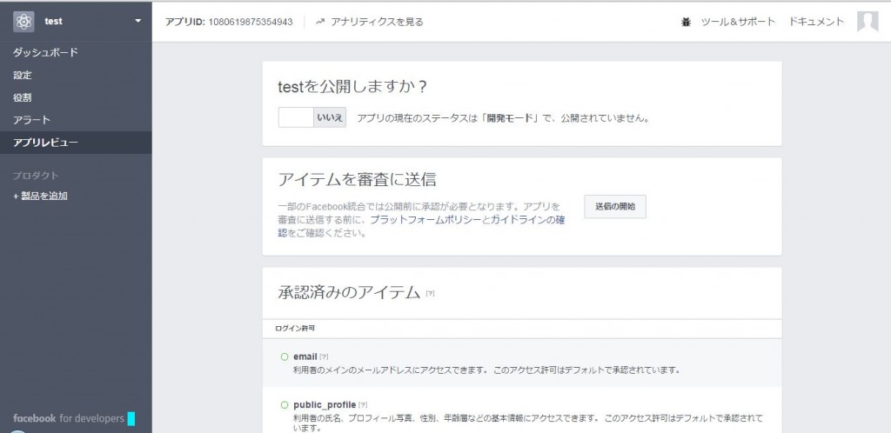891x433 pixels.
Task: Click the test app atom icon
Action: click(x=23, y=22)
